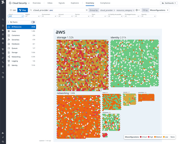
Task: Click the Serverless fx icon
Action: click(x=9, y=40)
